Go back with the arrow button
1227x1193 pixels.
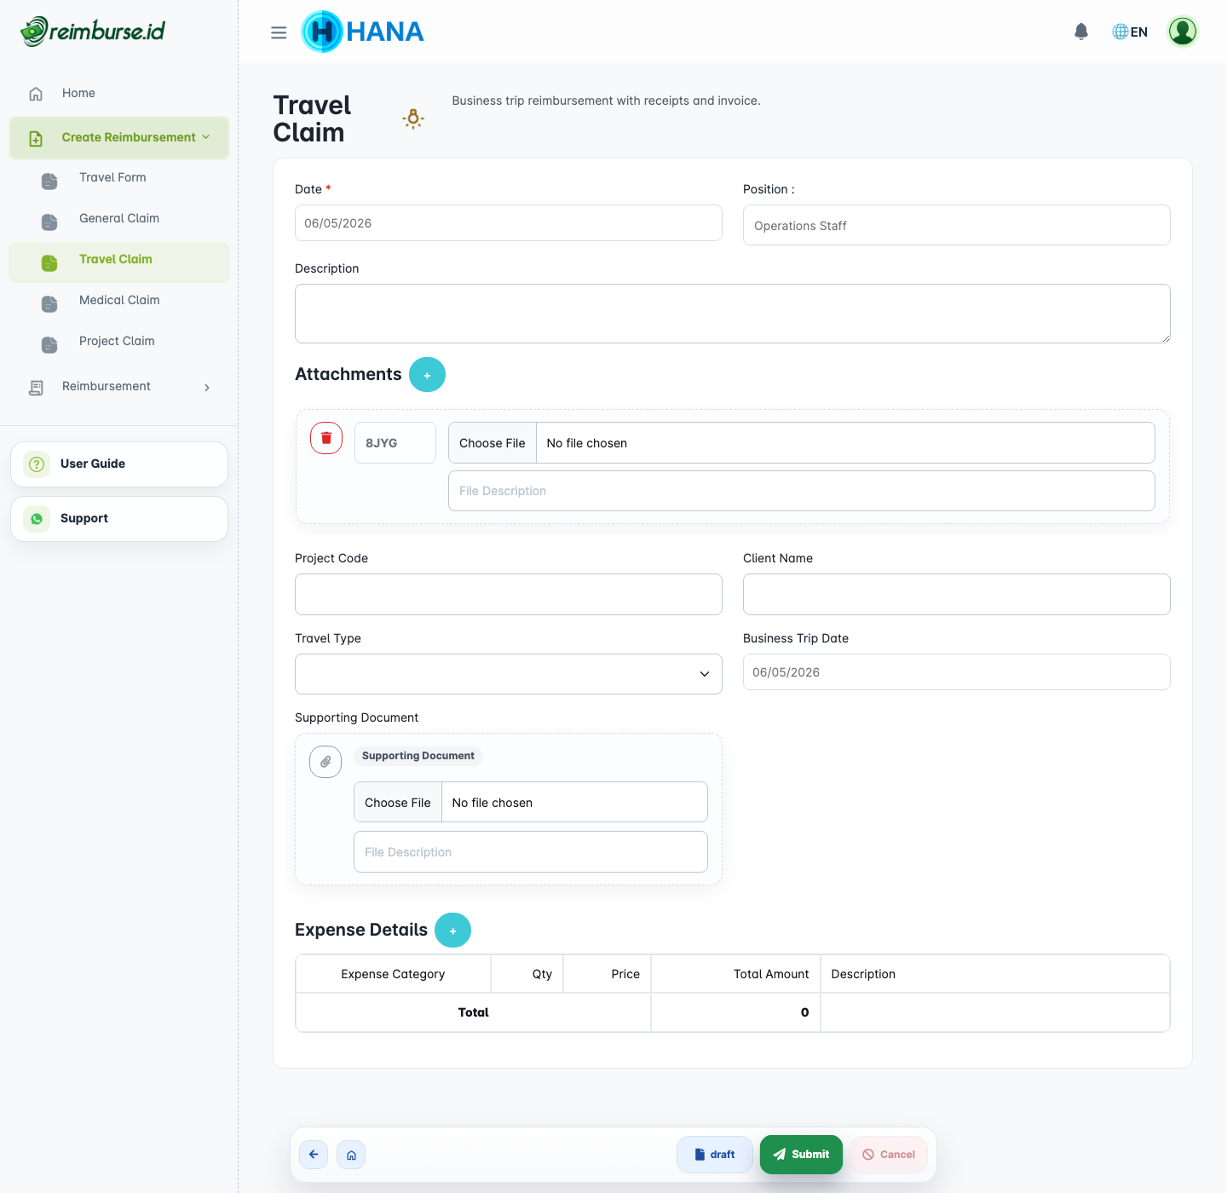point(314,1155)
